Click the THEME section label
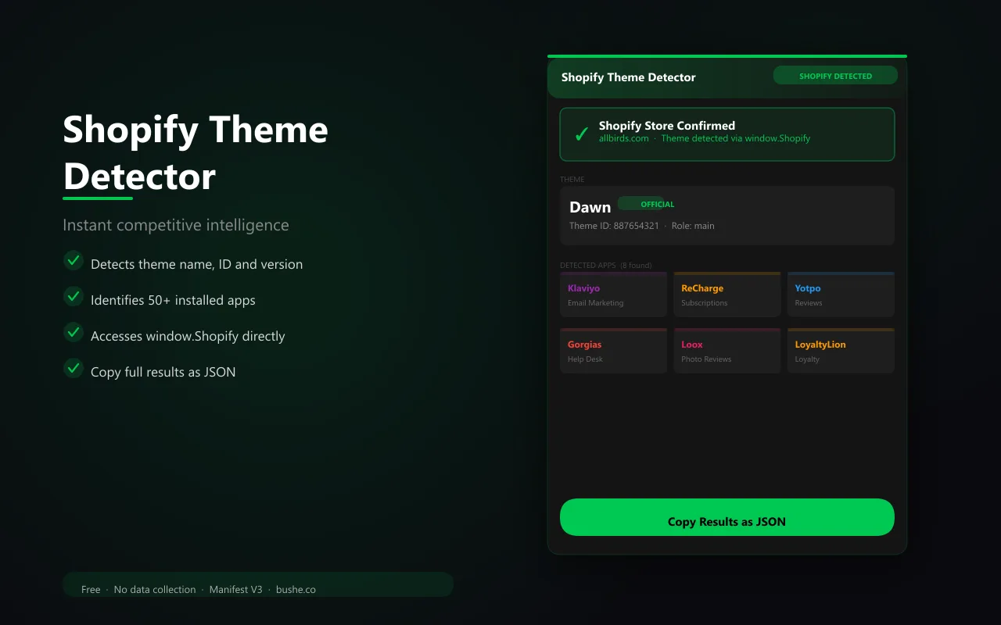Image resolution: width=1001 pixels, height=625 pixels. (x=572, y=180)
